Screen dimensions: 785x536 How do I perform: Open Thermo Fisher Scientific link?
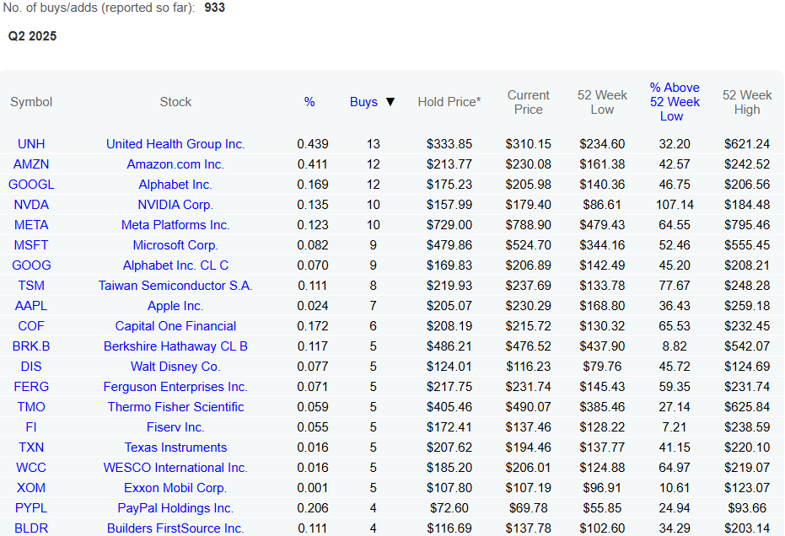[x=175, y=407]
